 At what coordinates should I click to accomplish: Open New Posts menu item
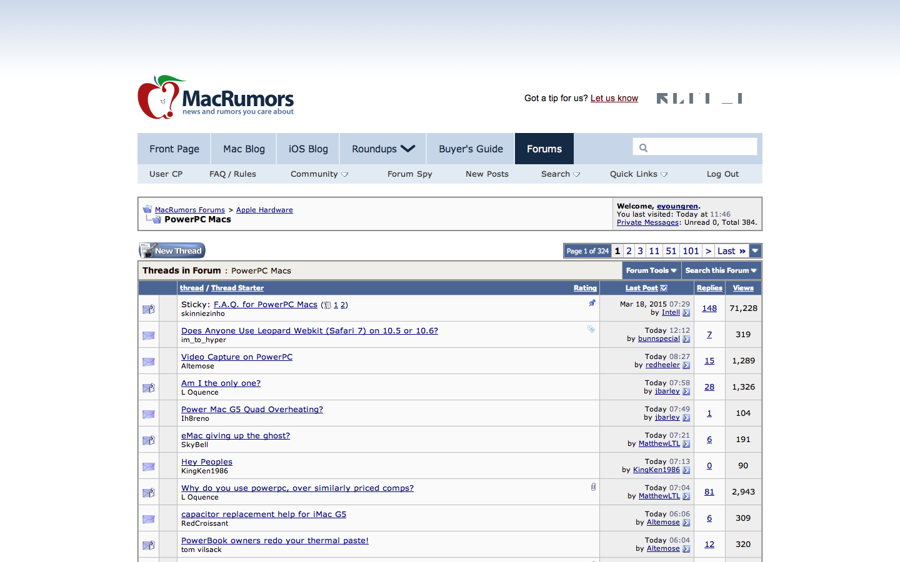tap(487, 174)
